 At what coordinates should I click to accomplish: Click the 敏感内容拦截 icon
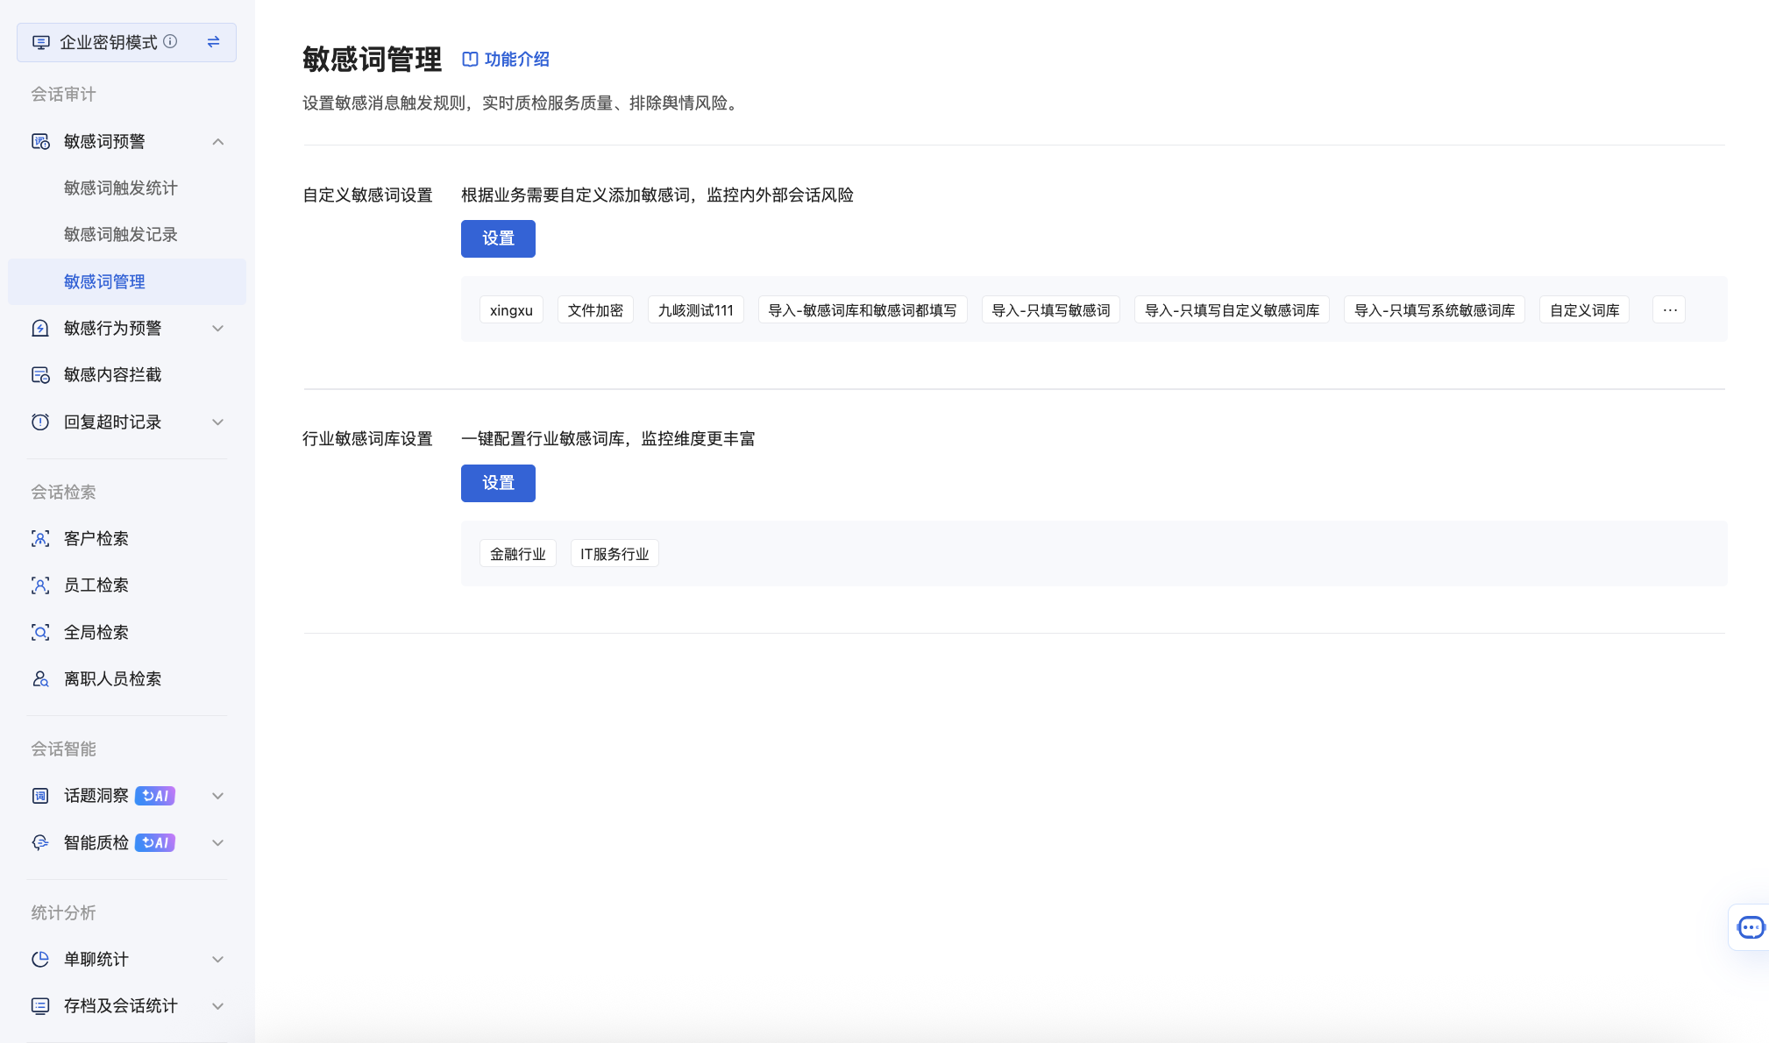40,375
